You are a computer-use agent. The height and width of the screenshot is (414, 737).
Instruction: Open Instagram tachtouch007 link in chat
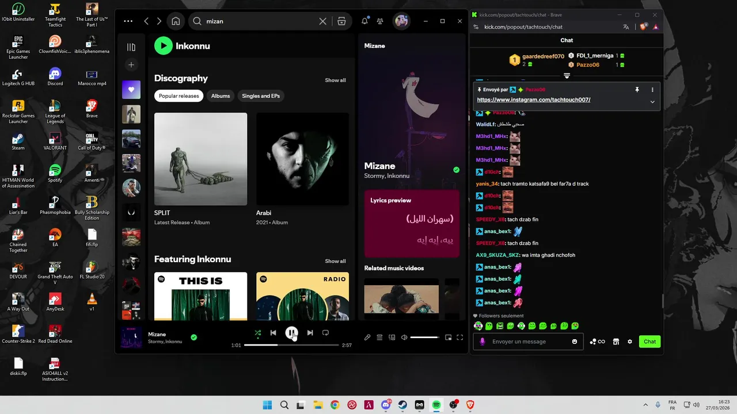534,100
